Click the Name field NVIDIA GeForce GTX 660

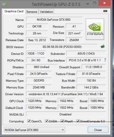[x=54, y=19]
